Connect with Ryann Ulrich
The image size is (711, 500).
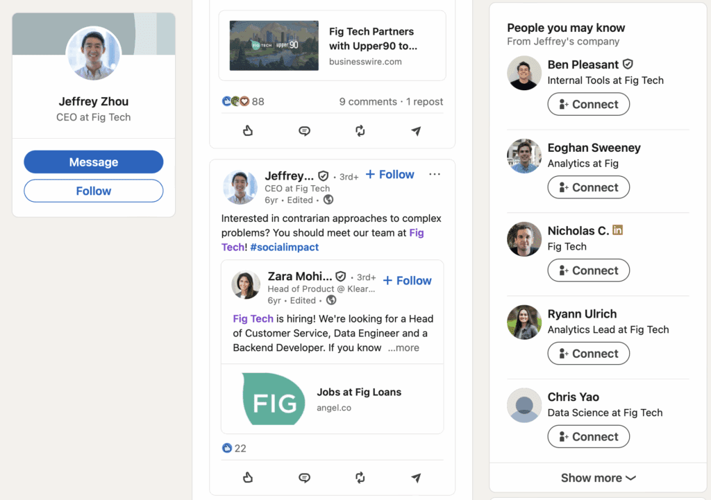(x=588, y=354)
